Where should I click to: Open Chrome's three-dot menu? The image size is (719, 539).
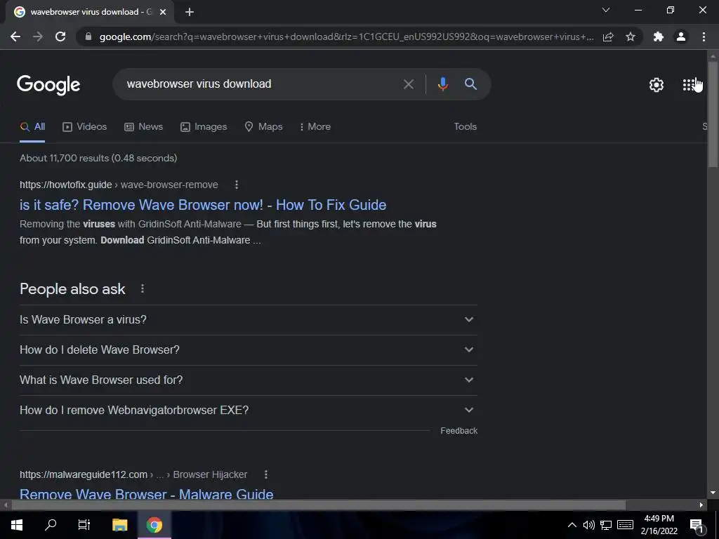[x=704, y=36]
